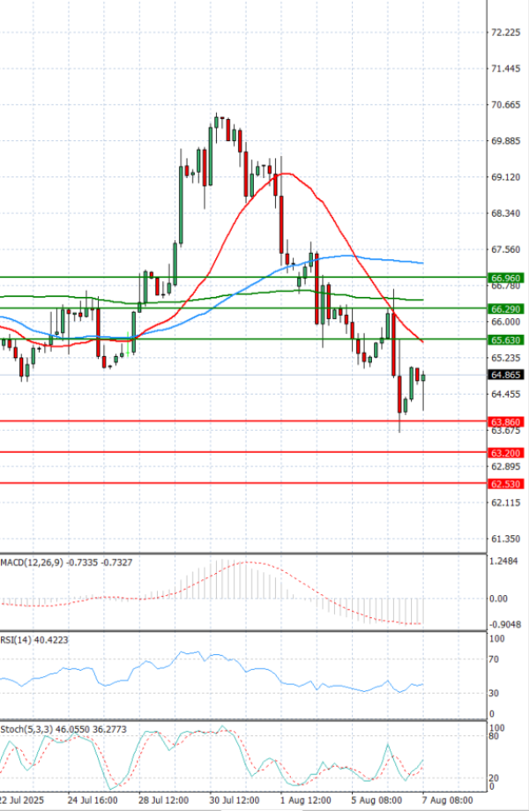529x811 pixels.
Task: Click the 62.530 red support label
Action: pyautogui.click(x=506, y=484)
